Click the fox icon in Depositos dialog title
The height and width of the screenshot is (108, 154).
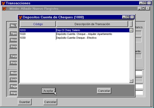pos(20,17)
